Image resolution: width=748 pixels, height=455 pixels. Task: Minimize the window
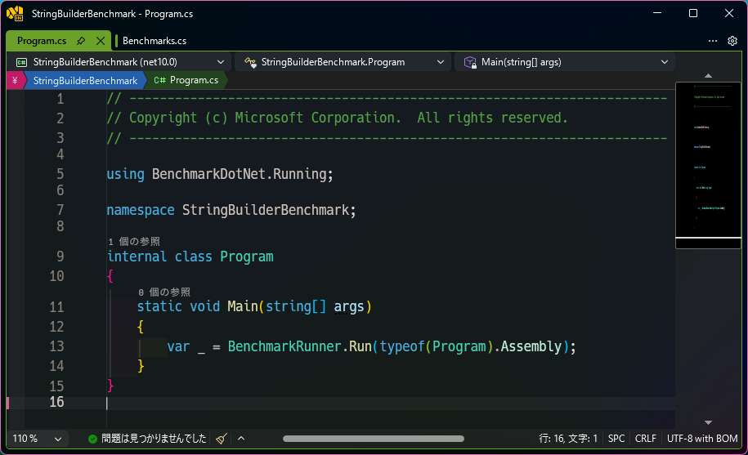[657, 13]
